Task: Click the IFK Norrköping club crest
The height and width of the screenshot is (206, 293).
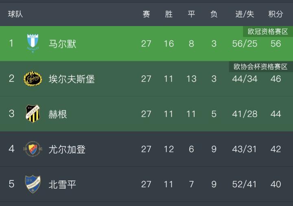Action: coord(33,184)
